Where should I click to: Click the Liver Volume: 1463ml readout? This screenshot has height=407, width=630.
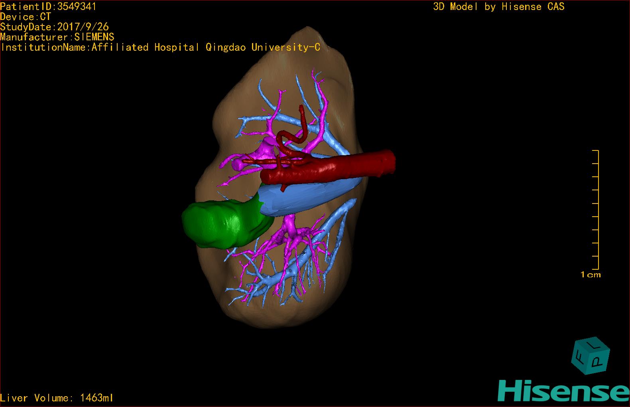click(x=57, y=398)
